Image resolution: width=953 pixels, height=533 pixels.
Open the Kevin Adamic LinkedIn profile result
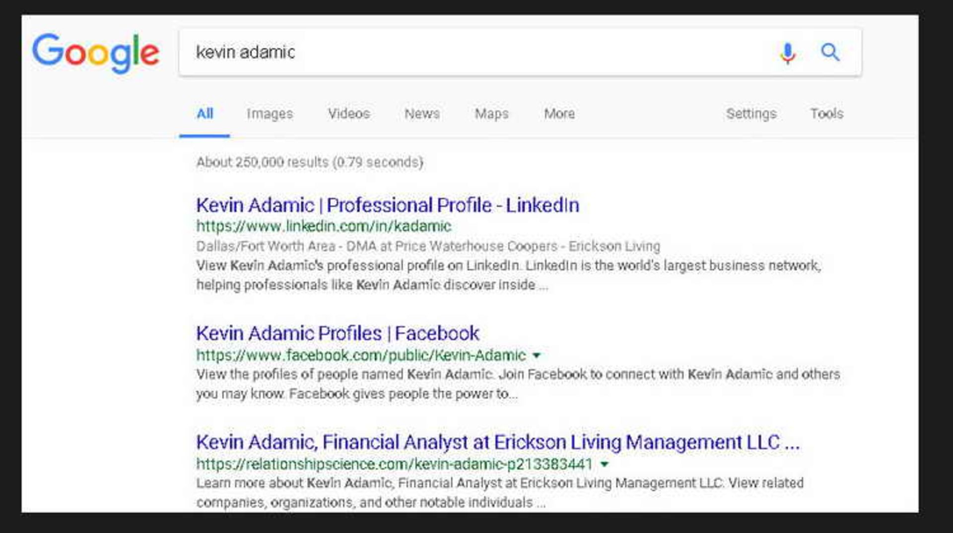pyautogui.click(x=388, y=205)
